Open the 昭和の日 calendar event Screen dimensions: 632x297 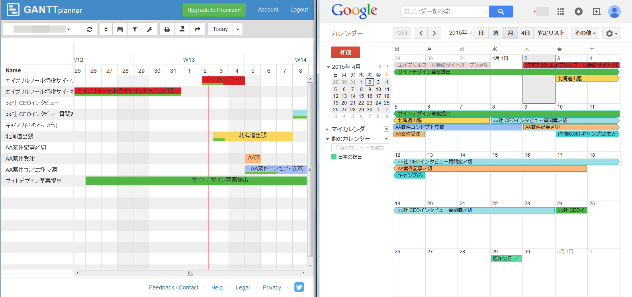click(x=506, y=258)
